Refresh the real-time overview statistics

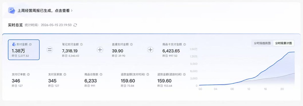[75, 25]
